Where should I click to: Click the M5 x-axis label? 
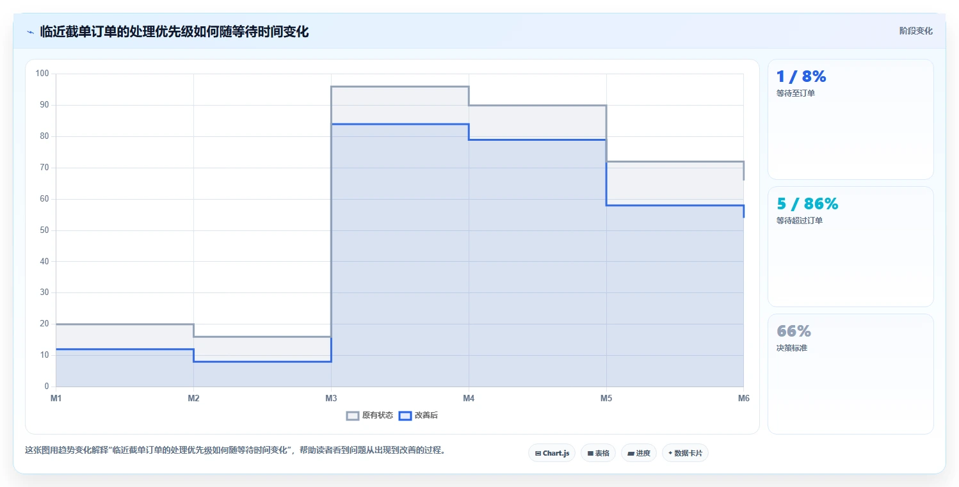[x=606, y=399]
